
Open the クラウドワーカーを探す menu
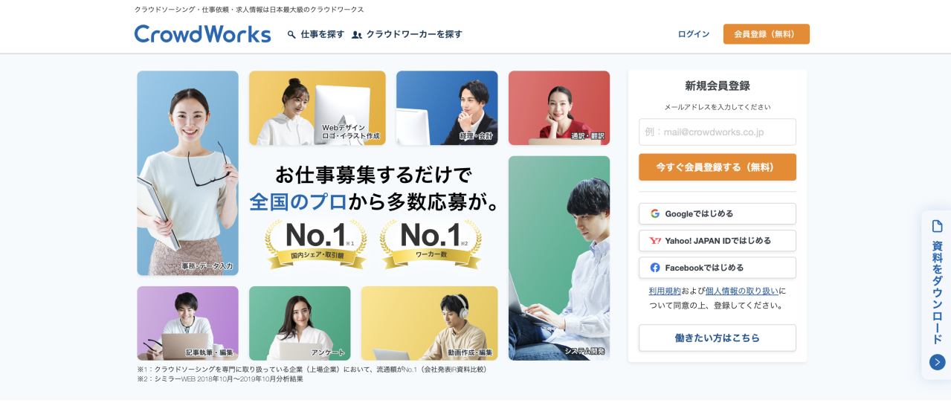[x=407, y=34]
